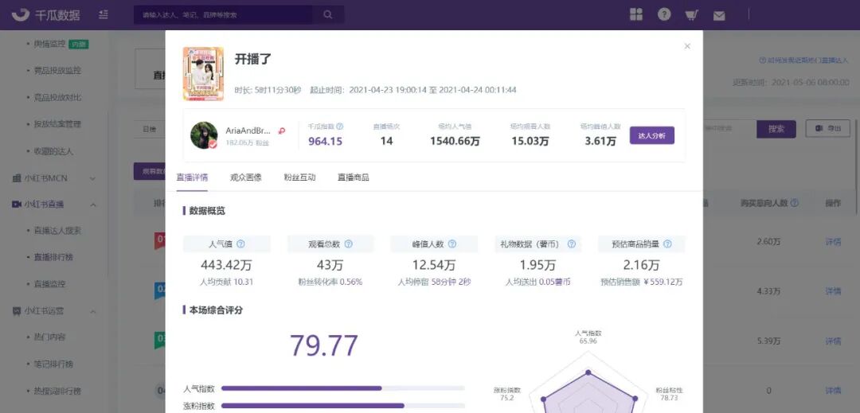Screen dimensions: 860x413
Task: Open 直播达人搜索 in the sidebar
Action: point(57,231)
